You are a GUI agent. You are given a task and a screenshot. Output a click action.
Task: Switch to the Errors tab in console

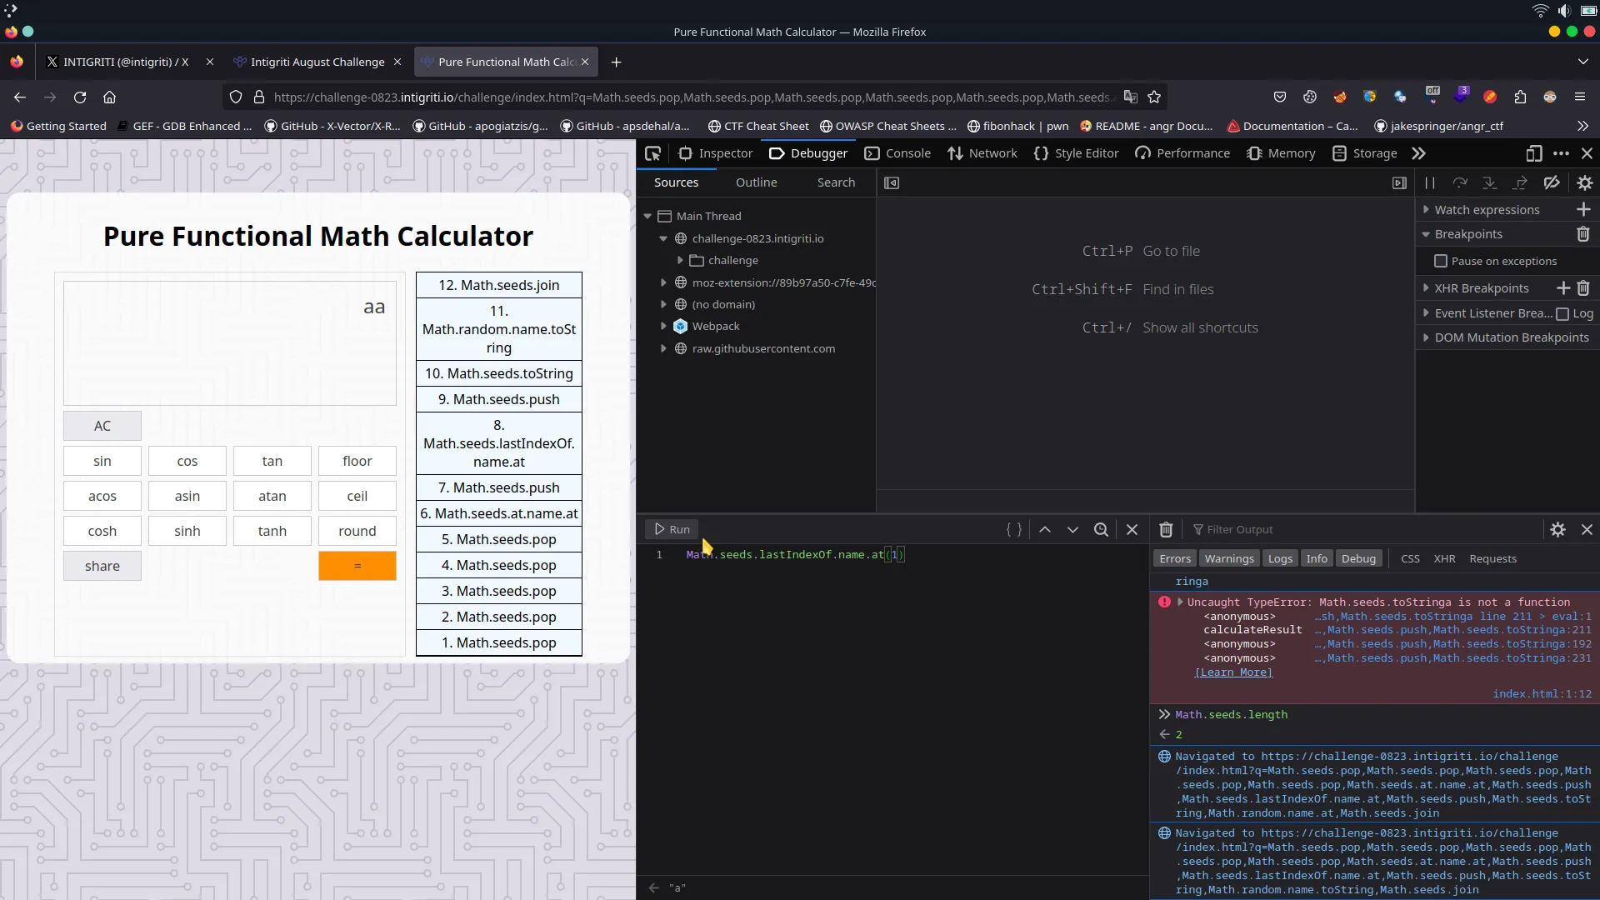[1175, 558]
